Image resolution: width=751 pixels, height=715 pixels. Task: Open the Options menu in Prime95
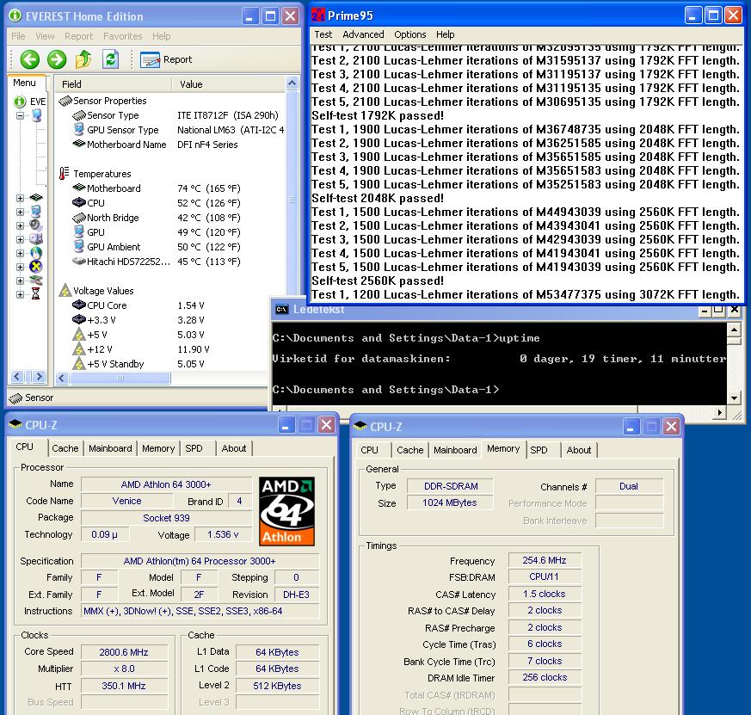click(x=410, y=34)
